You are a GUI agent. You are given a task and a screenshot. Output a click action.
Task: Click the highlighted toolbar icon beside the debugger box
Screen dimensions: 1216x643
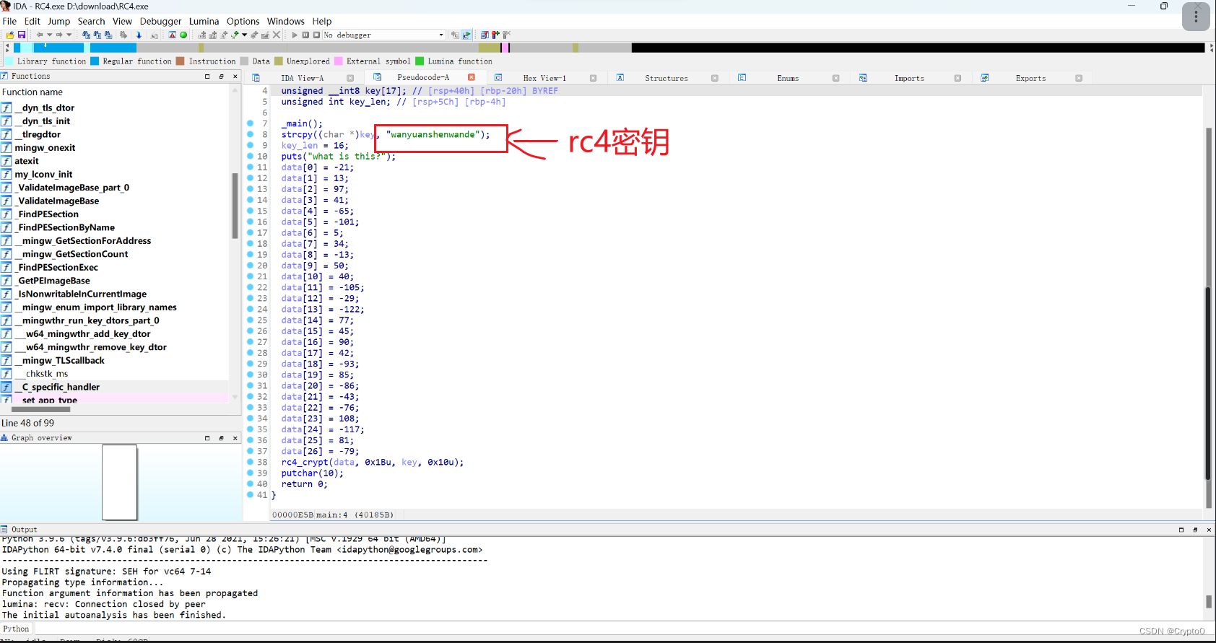[x=466, y=35]
